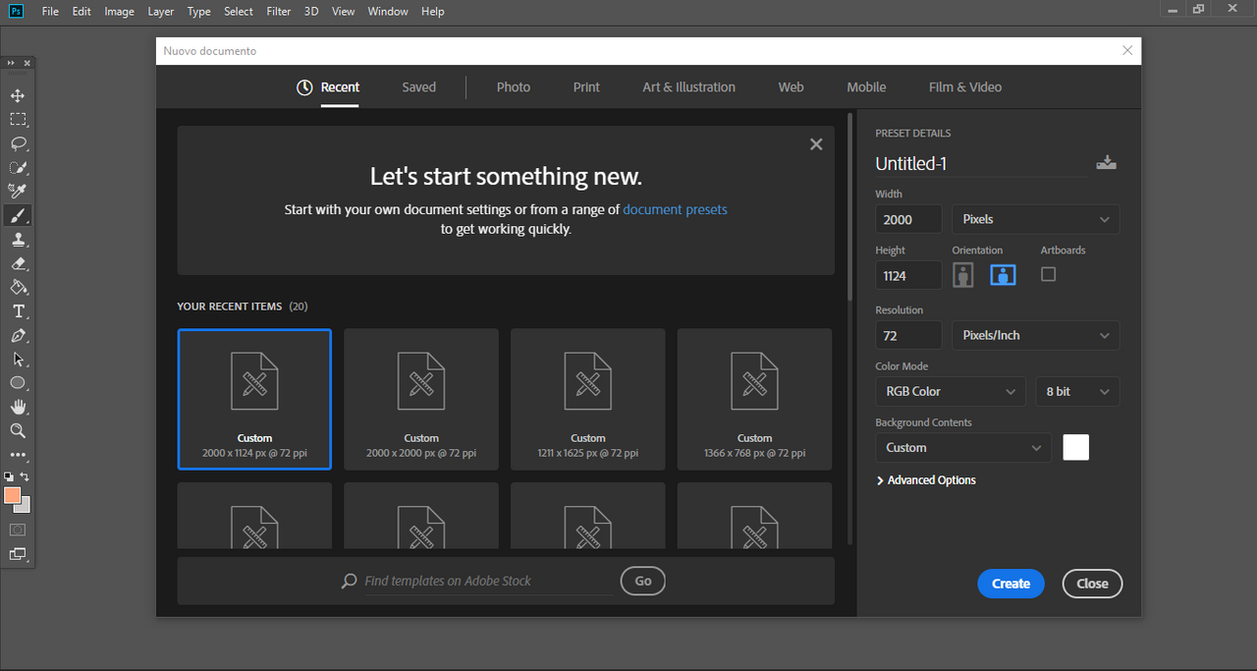Switch to the Saved tab
Screen dimensions: 1257x671
pos(418,87)
